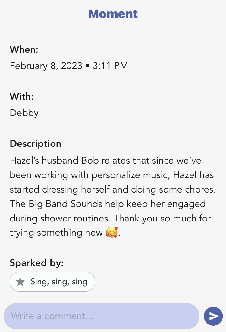Screen dimensions: 226x332
Task: Send the comment with the arrow button
Action: (x=213, y=316)
